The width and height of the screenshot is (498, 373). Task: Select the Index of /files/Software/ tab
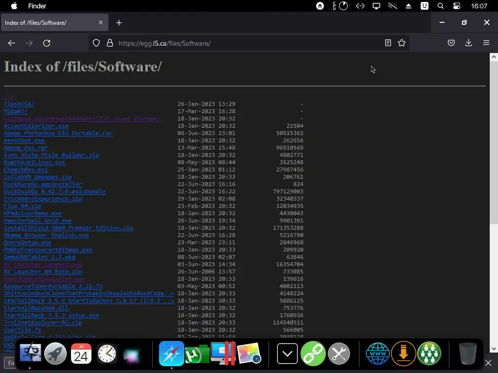point(54,22)
